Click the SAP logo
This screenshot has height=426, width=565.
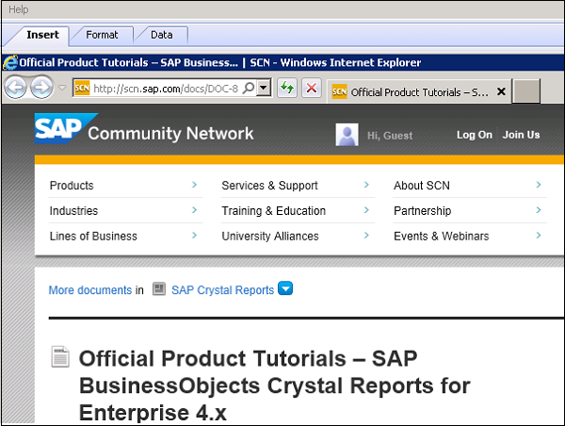[x=57, y=130]
